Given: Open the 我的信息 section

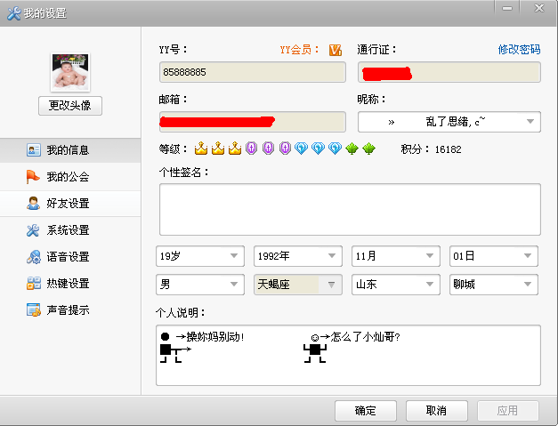Looking at the screenshot, I should tap(70, 150).
